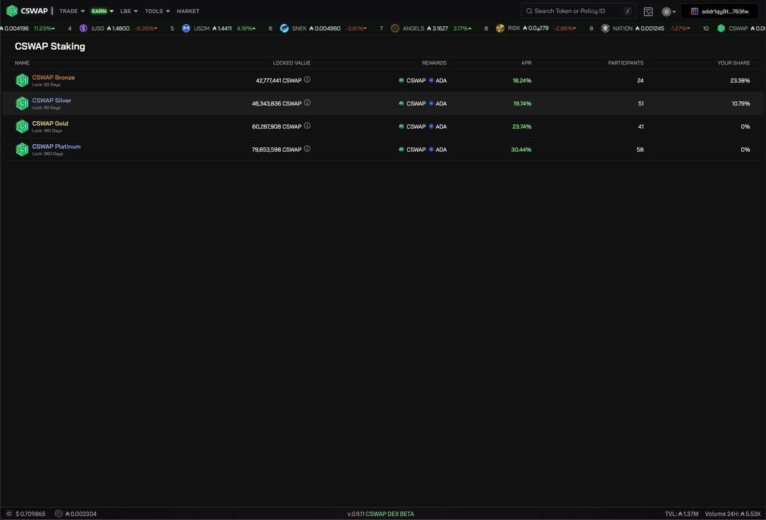Open the TOOLS menu
The image size is (766, 520).
click(x=157, y=11)
